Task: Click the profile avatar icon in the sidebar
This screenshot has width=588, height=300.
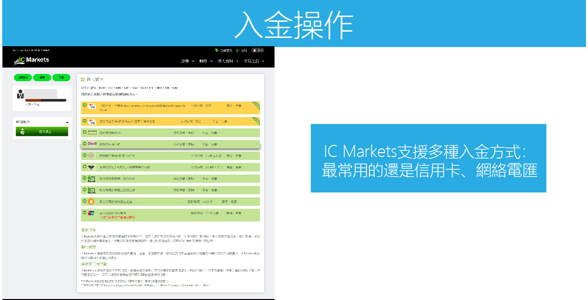Action: [20, 94]
